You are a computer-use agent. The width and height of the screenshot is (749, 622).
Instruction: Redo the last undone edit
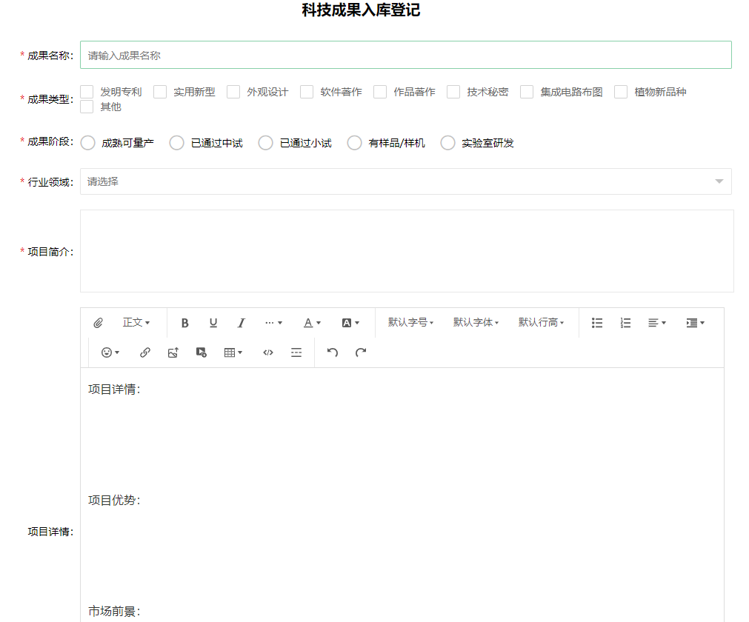[x=361, y=352]
